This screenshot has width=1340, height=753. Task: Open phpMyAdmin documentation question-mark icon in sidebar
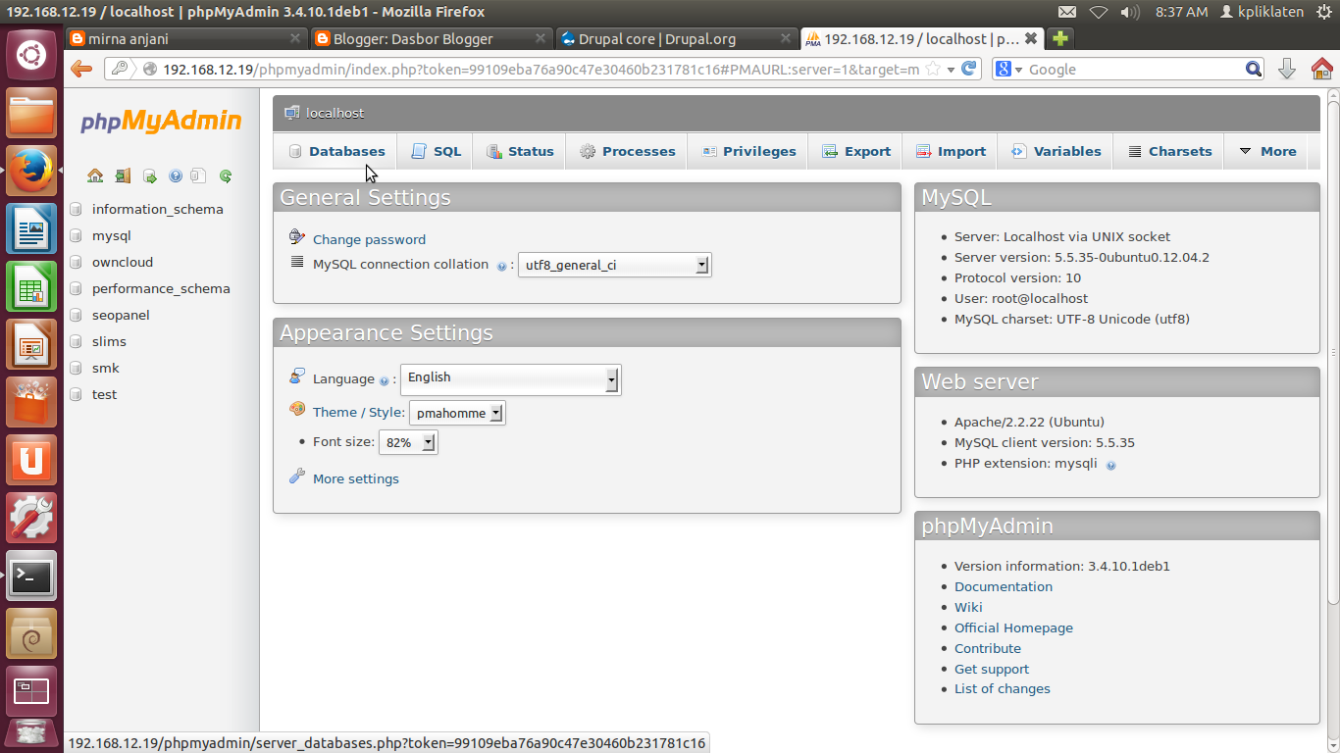point(176,176)
